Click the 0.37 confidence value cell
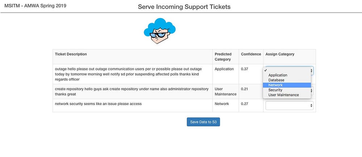The image size is (362, 157). (x=251, y=74)
